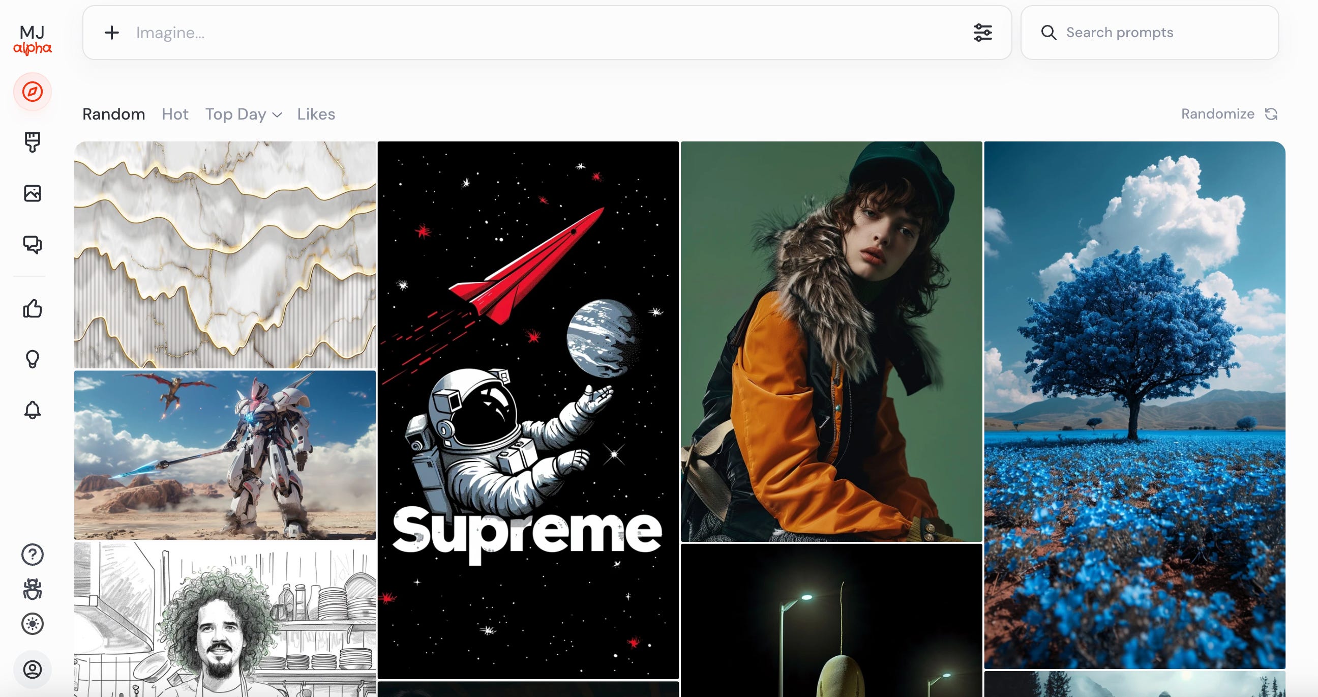Click the MJ alpha logo
Screen dimensions: 1318x697
(32, 40)
